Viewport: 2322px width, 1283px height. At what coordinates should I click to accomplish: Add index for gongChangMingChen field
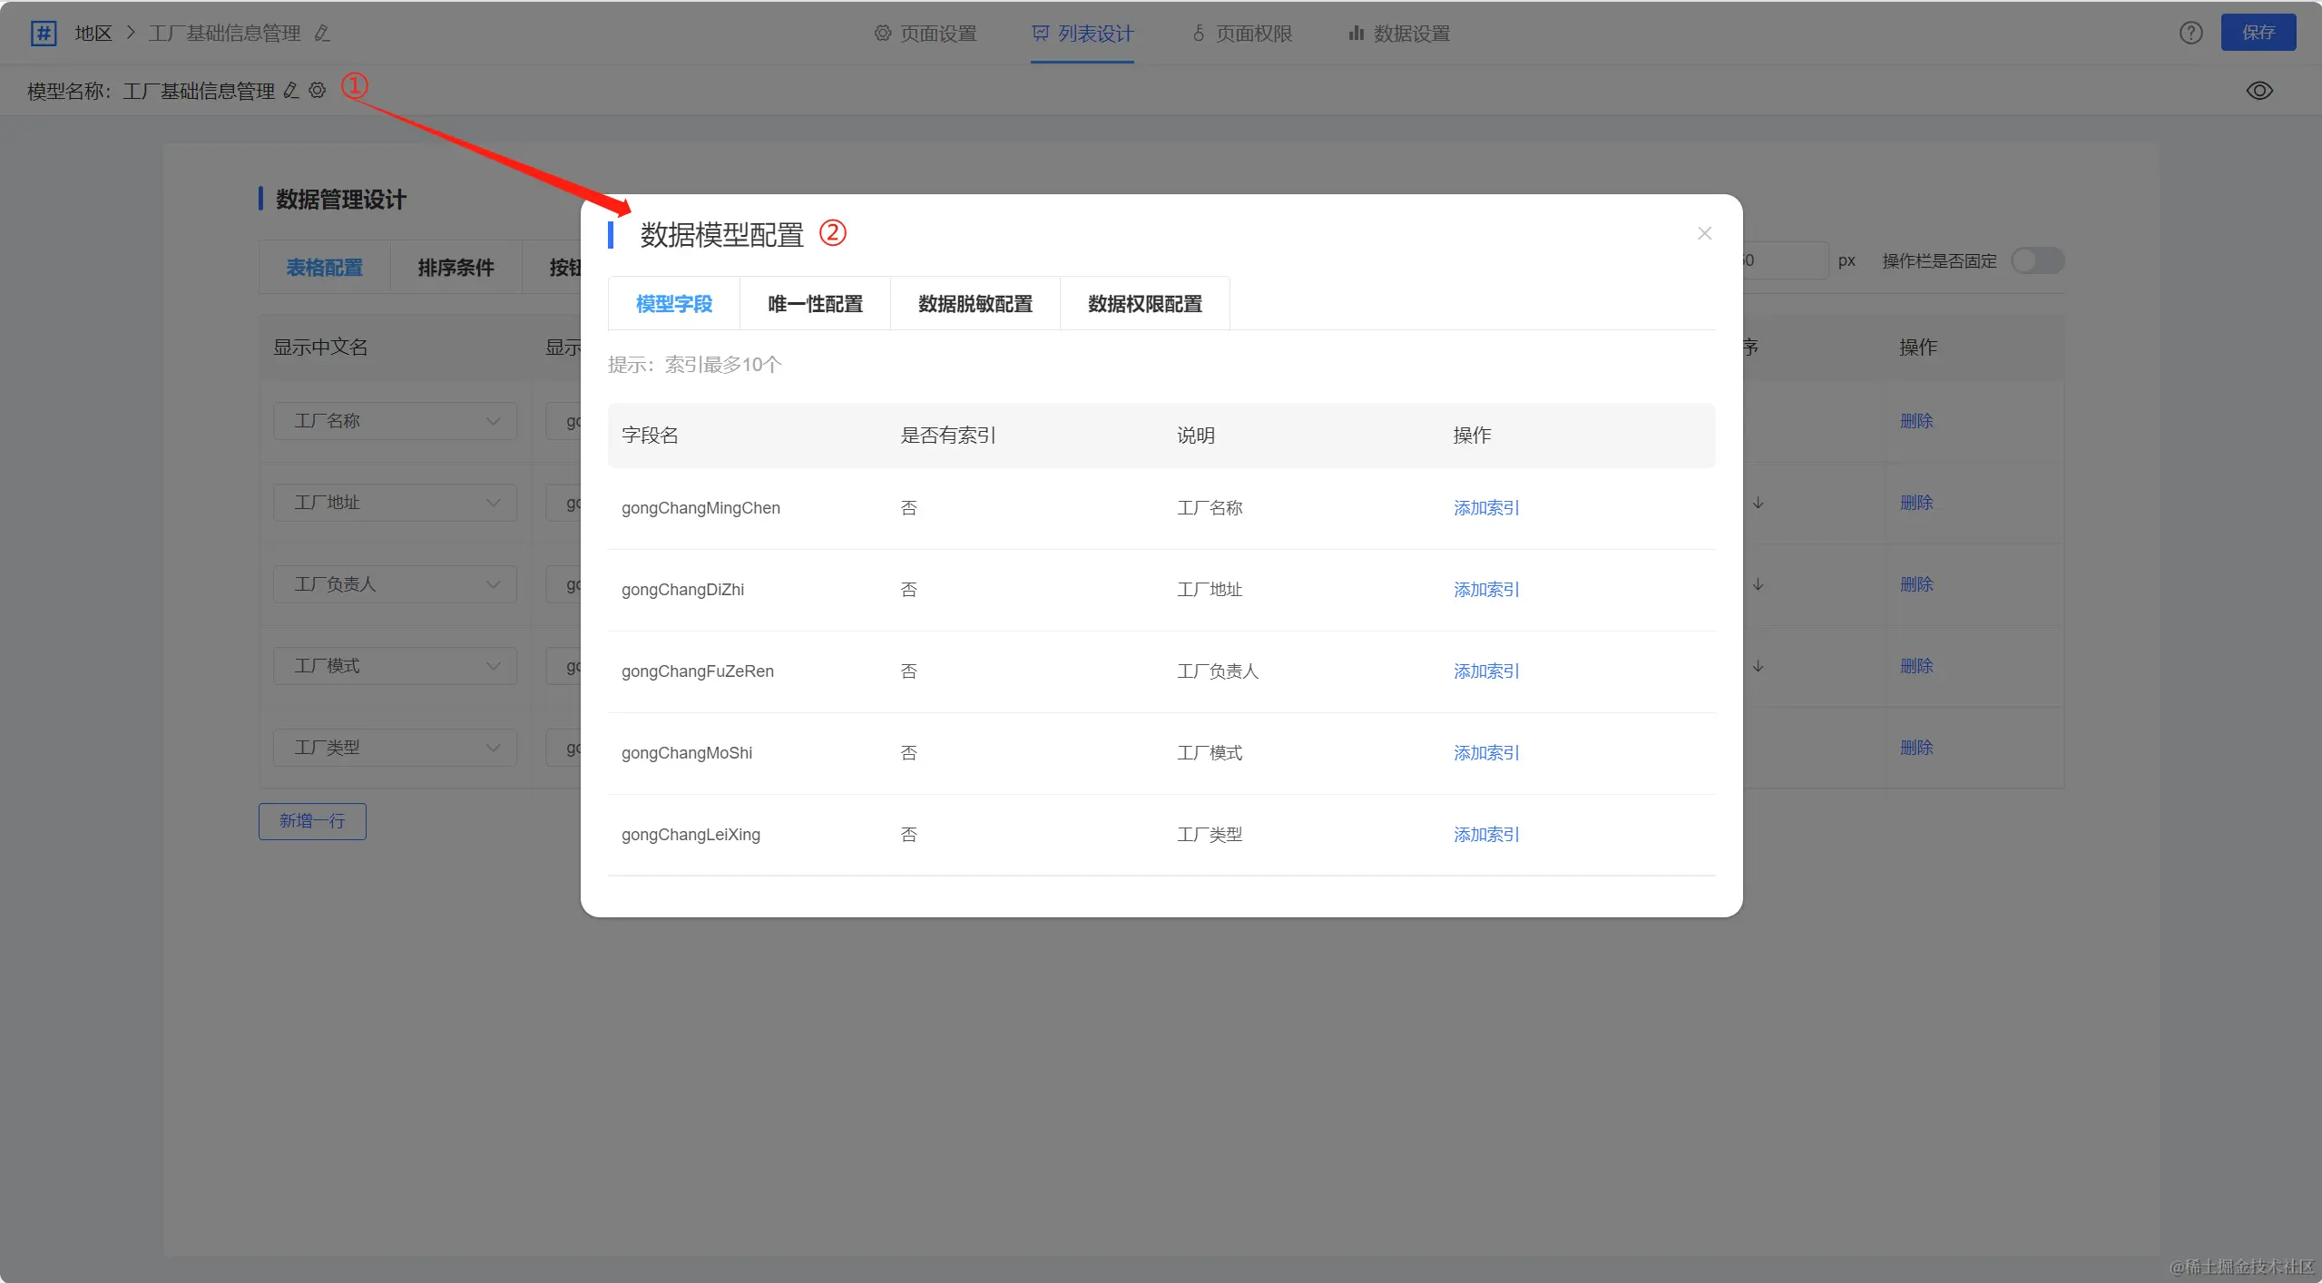click(x=1485, y=508)
